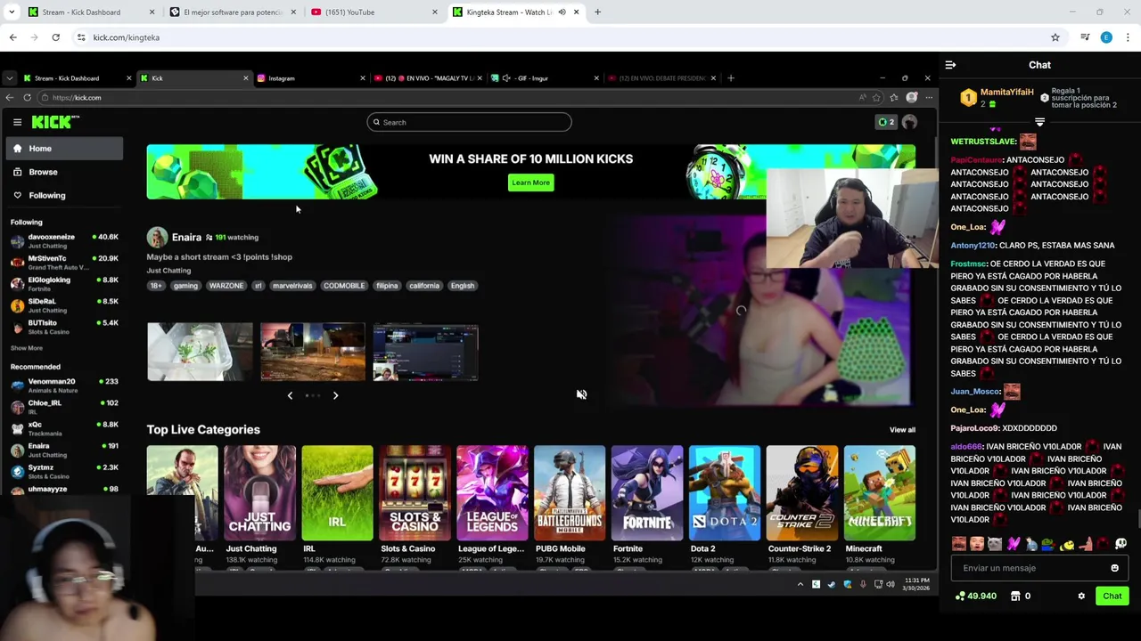Select the marvelrivals tag
The width and height of the screenshot is (1141, 641).
point(292,286)
